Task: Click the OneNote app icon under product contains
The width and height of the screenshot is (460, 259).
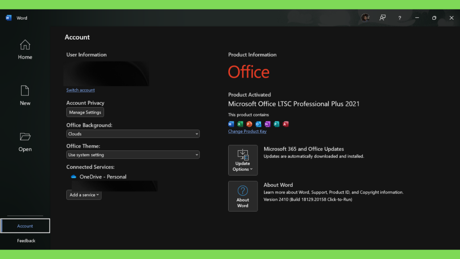Action: 268,124
